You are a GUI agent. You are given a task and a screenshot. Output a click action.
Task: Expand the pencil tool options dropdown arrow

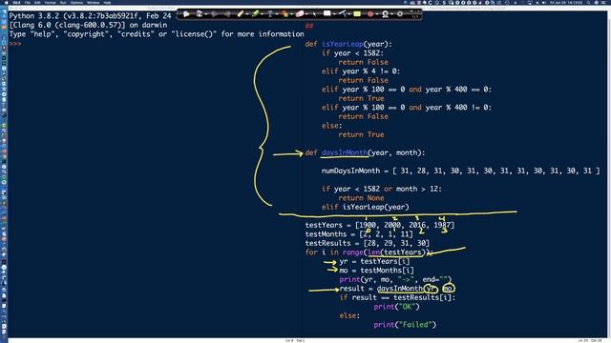(247, 14)
